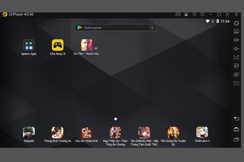Toggle fullscreen mode from sidebar
Screen dimensions: 244x162
click(x=236, y=57)
